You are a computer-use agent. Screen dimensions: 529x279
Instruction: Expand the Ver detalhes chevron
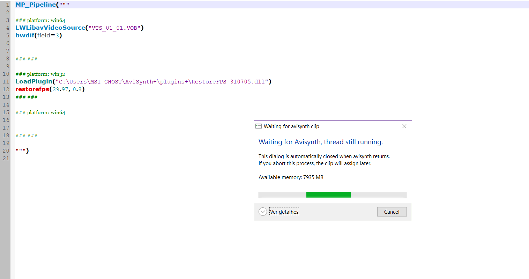click(x=263, y=212)
